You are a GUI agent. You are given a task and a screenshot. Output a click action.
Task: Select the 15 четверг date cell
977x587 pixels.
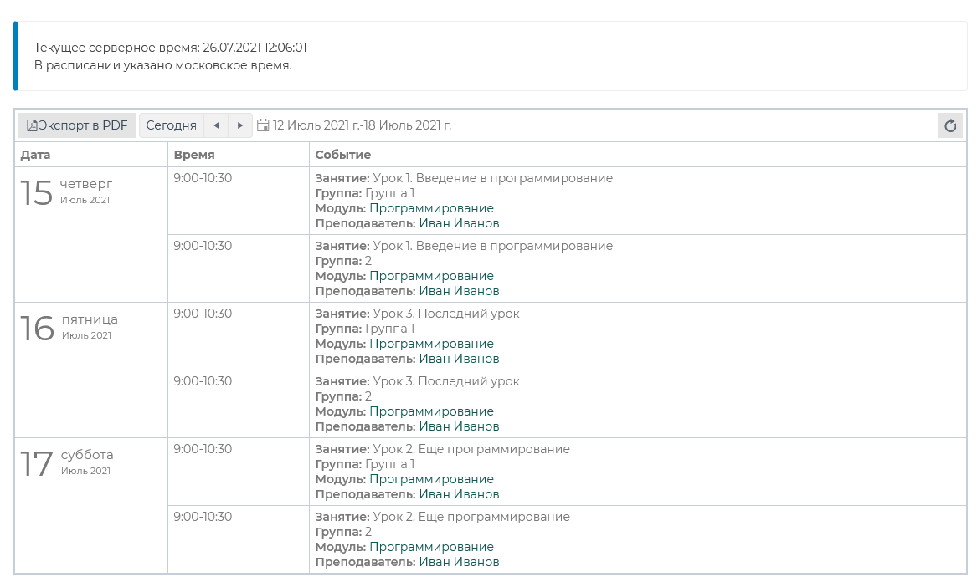(x=67, y=191)
